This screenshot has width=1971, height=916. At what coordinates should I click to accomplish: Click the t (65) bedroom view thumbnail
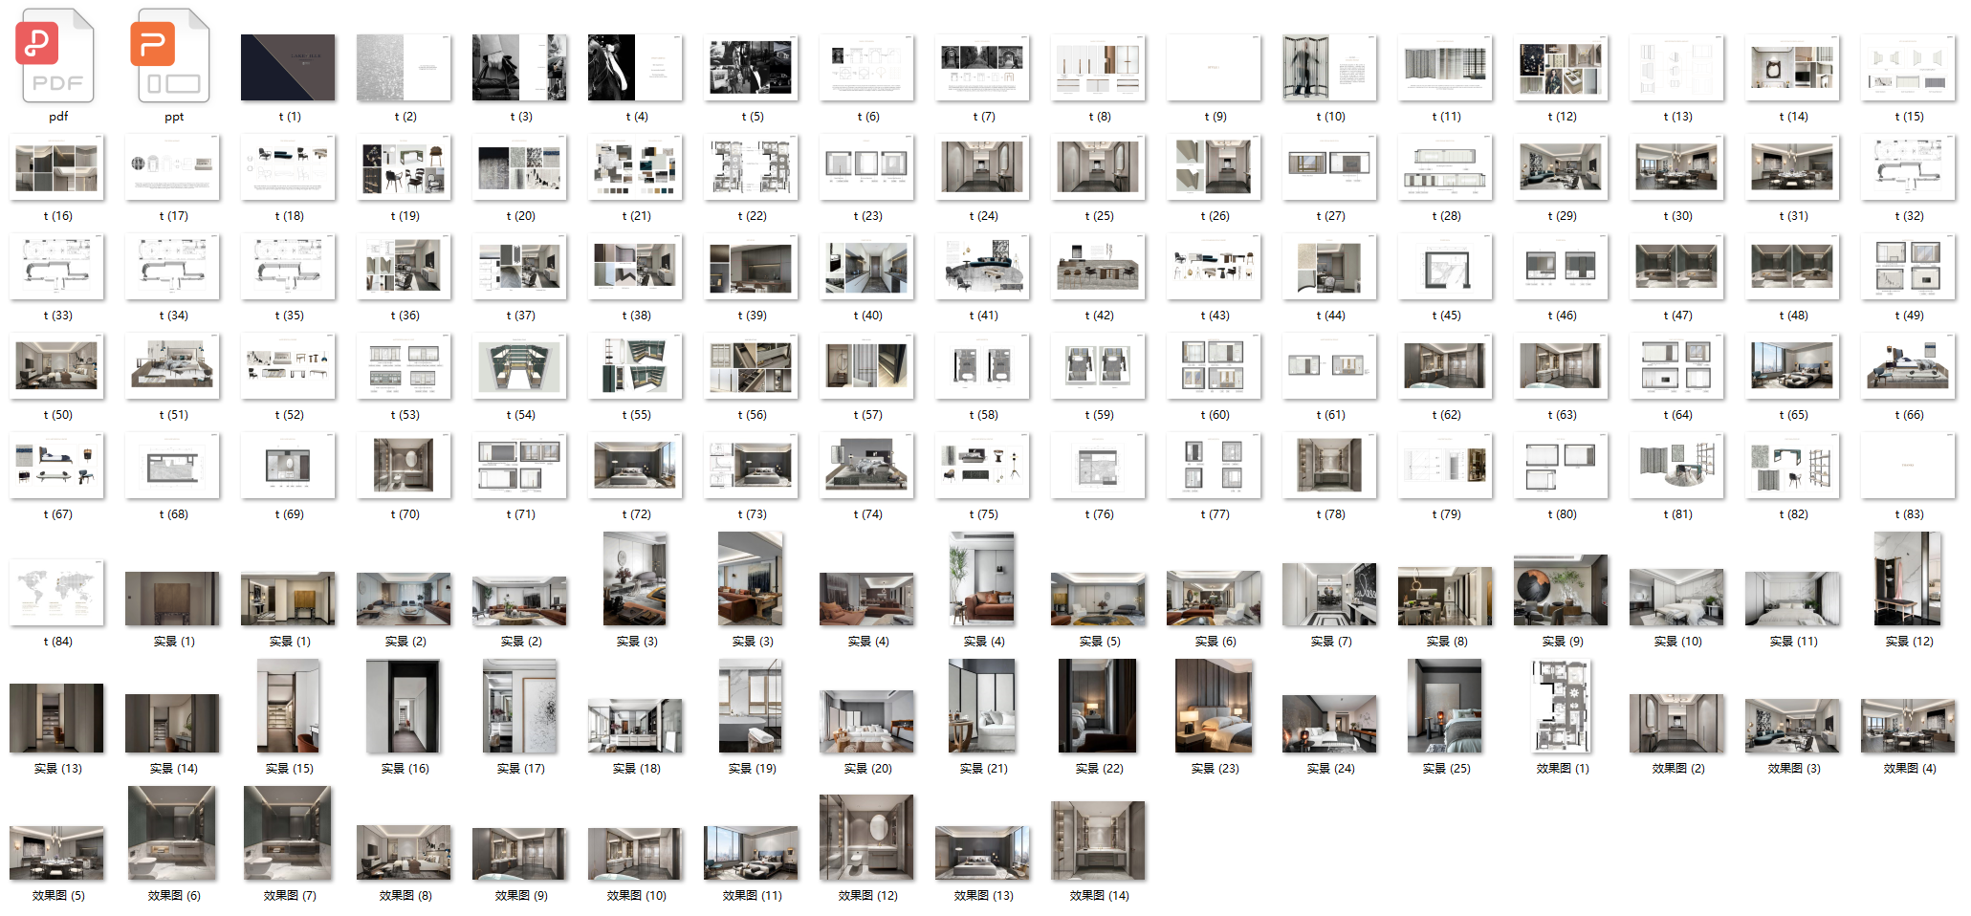click(1792, 366)
